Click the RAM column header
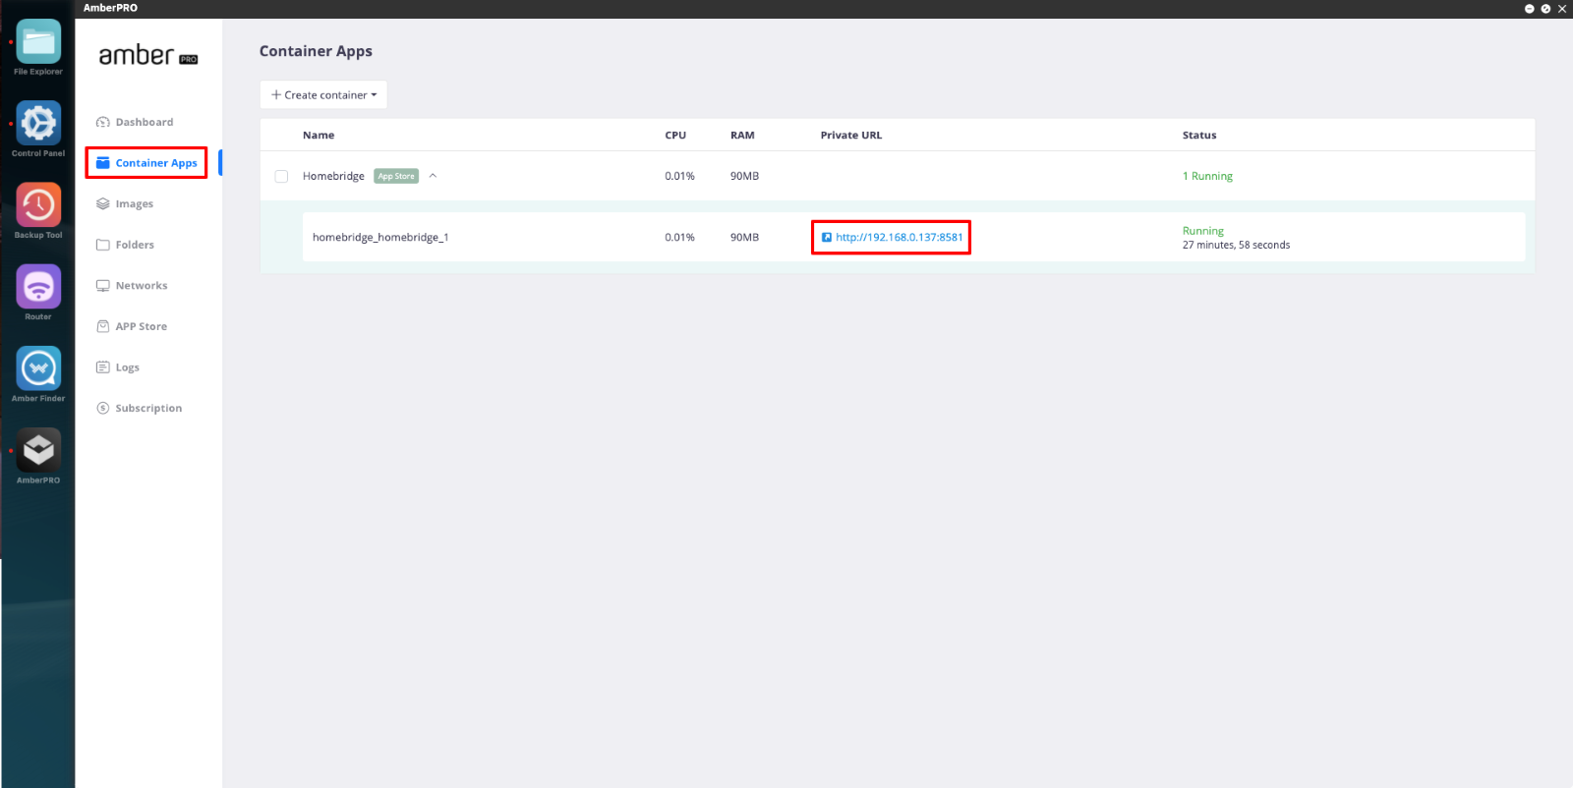Screen dimensions: 1573x788 click(x=742, y=136)
